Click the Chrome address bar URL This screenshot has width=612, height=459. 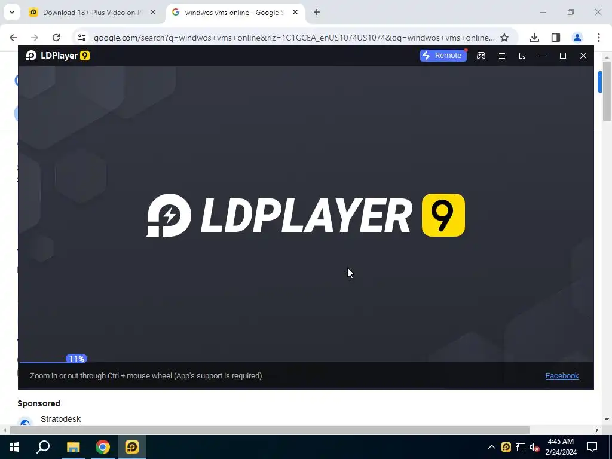pos(294,38)
